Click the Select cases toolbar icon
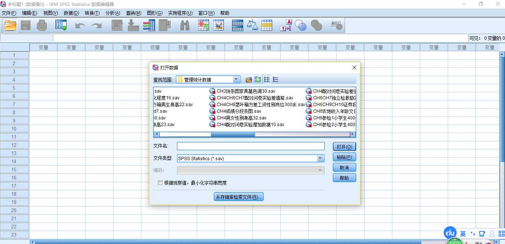 [267, 25]
